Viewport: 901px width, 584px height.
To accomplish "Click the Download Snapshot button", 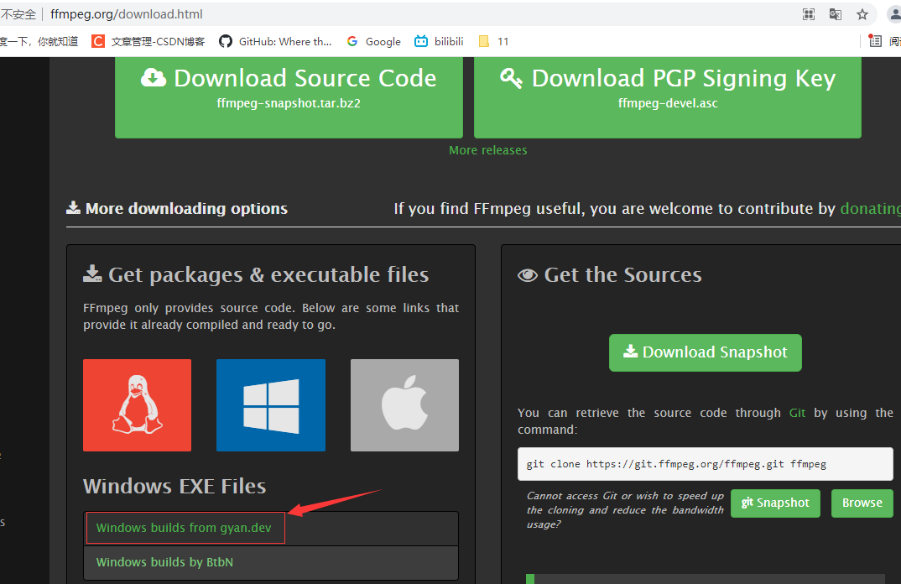I will pyautogui.click(x=705, y=352).
